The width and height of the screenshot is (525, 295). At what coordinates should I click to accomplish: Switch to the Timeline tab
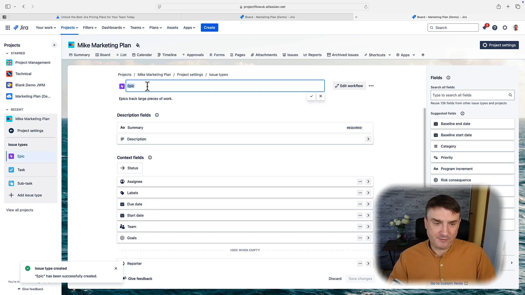167,55
